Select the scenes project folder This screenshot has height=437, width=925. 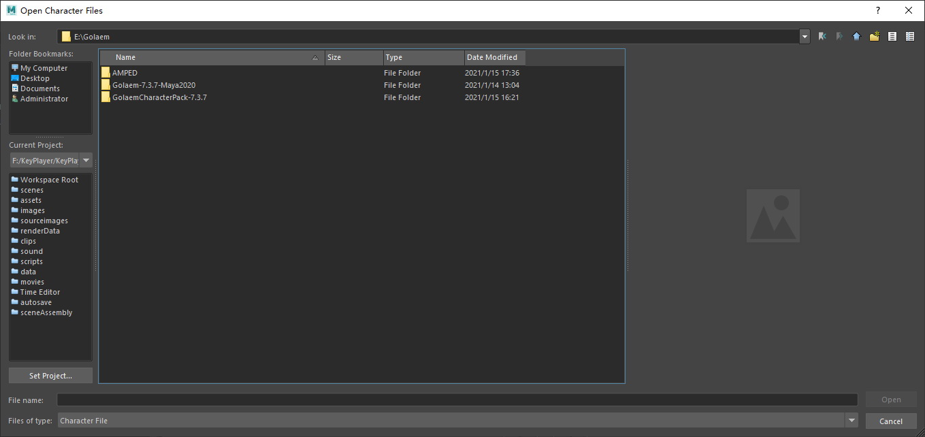pyautogui.click(x=32, y=190)
